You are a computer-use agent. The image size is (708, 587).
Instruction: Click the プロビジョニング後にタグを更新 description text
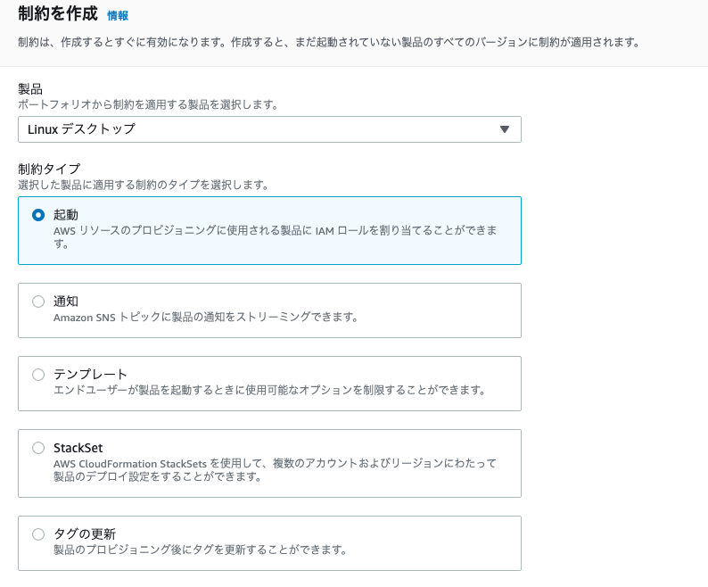click(200, 550)
